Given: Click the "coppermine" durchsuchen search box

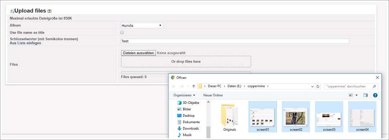Looking at the screenshot, I should click(x=351, y=86).
